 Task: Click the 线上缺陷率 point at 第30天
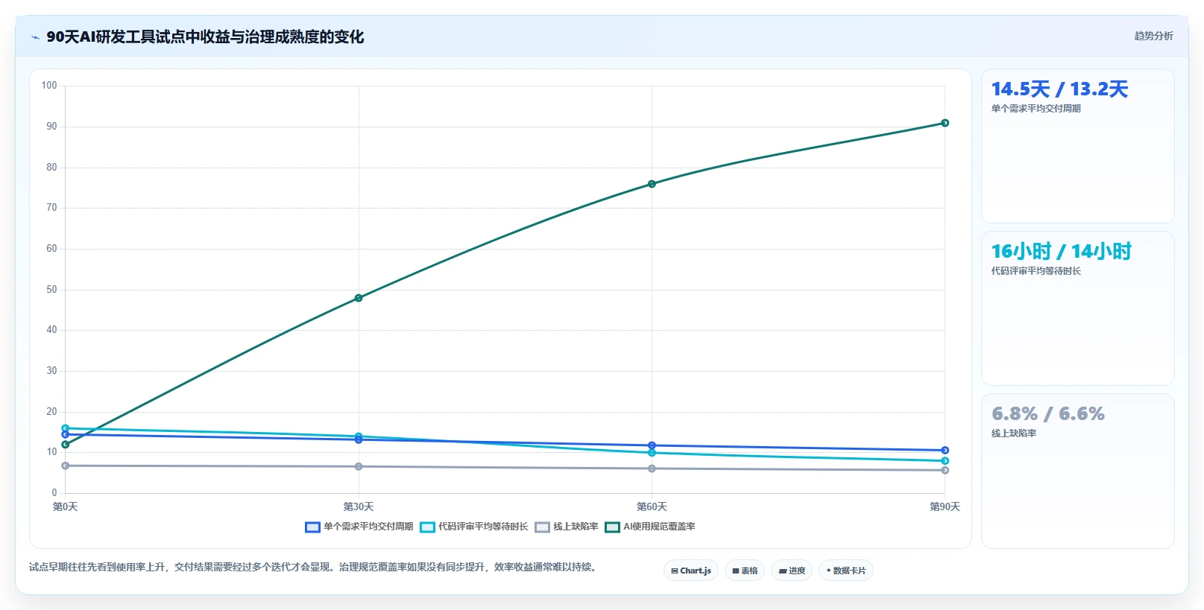pyautogui.click(x=359, y=466)
